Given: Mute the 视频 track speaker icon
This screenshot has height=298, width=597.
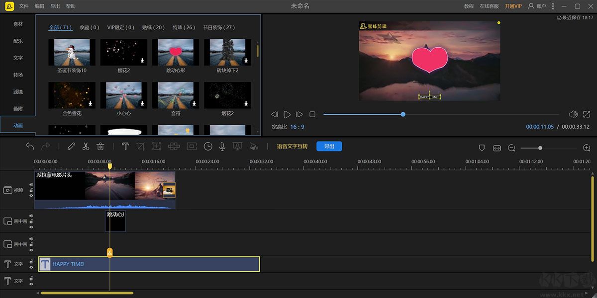Looking at the screenshot, I should (x=31, y=184).
